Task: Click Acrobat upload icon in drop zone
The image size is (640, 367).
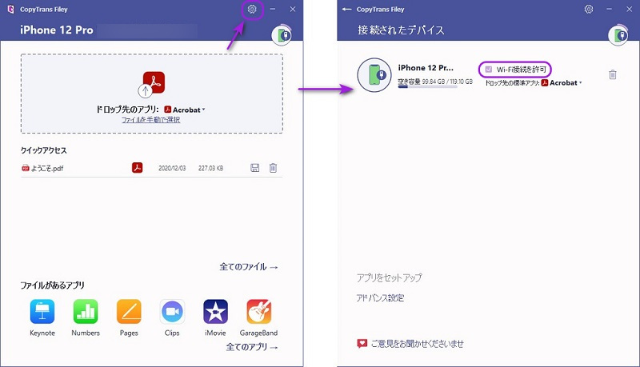Action: point(151,85)
